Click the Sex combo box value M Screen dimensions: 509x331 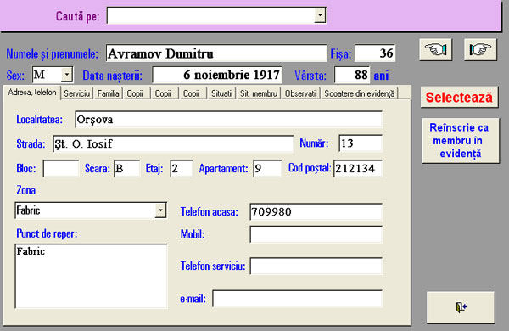[47, 75]
